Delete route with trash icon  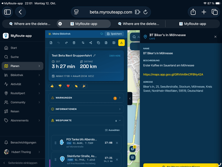(x=74, y=43)
